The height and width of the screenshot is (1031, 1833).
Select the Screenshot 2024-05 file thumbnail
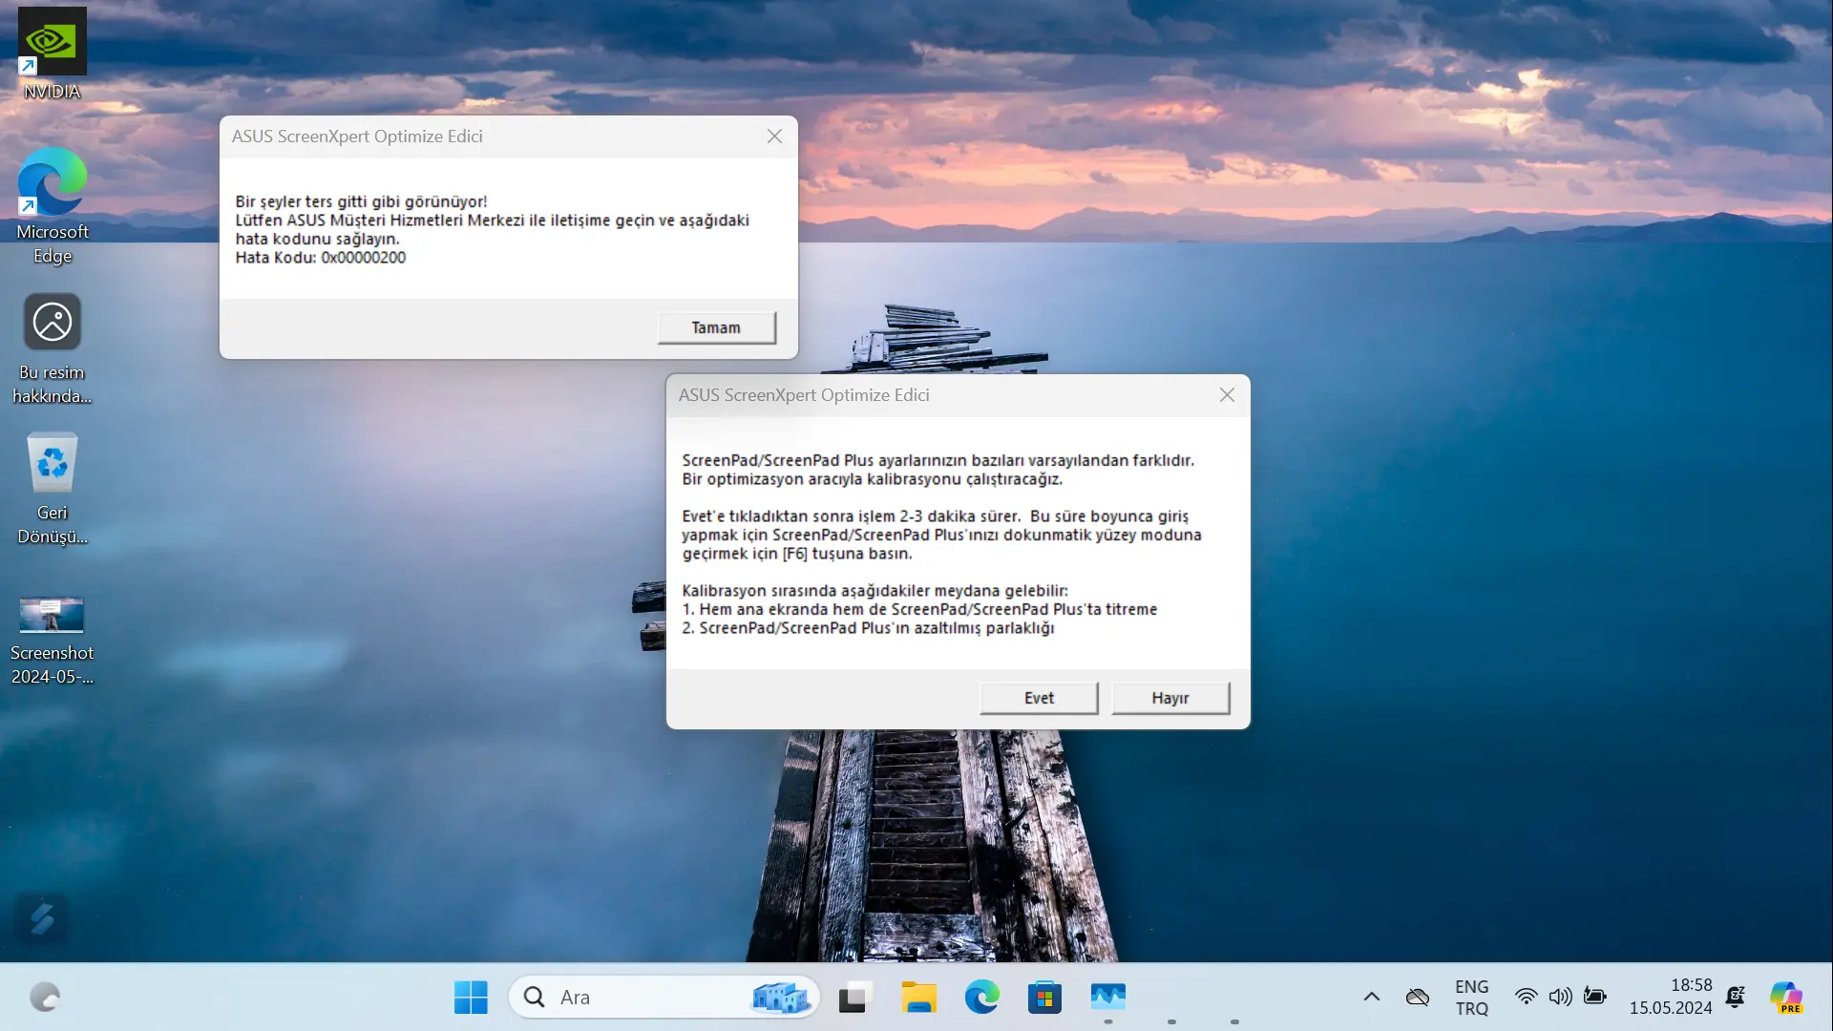point(52,640)
